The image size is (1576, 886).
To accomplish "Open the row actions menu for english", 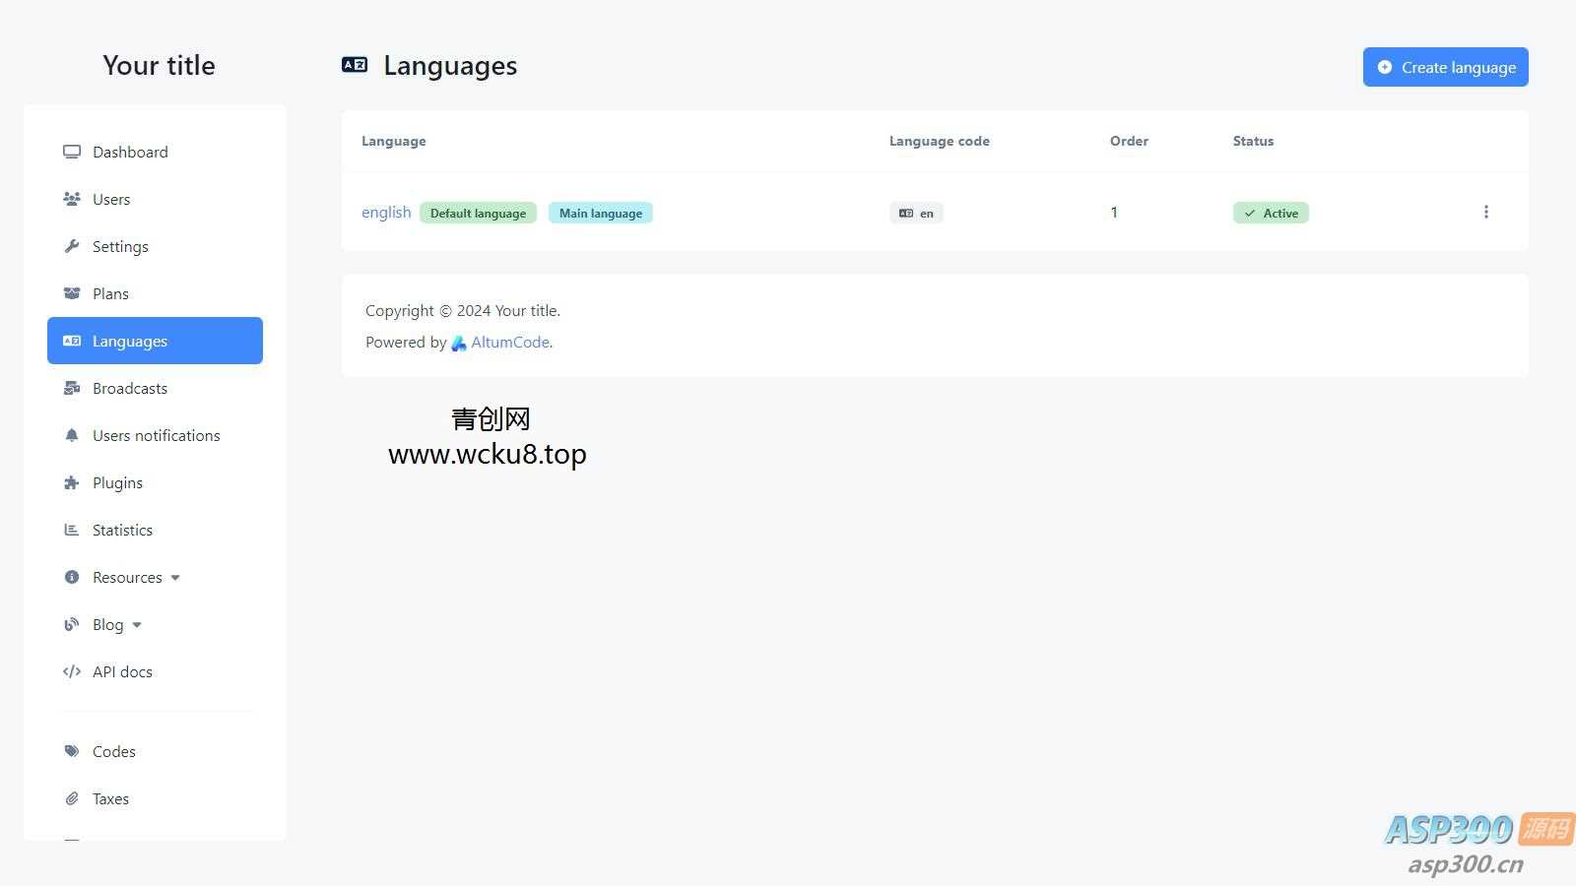I will click(x=1486, y=212).
